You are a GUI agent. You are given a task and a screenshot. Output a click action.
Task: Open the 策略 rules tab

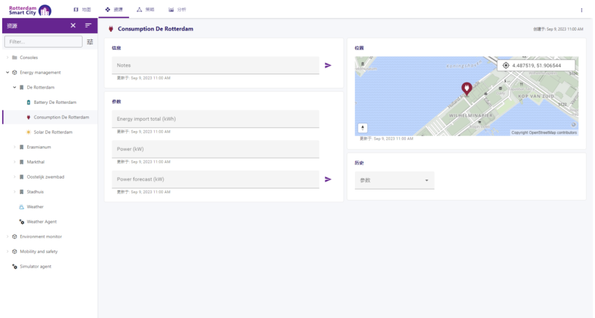pos(145,10)
